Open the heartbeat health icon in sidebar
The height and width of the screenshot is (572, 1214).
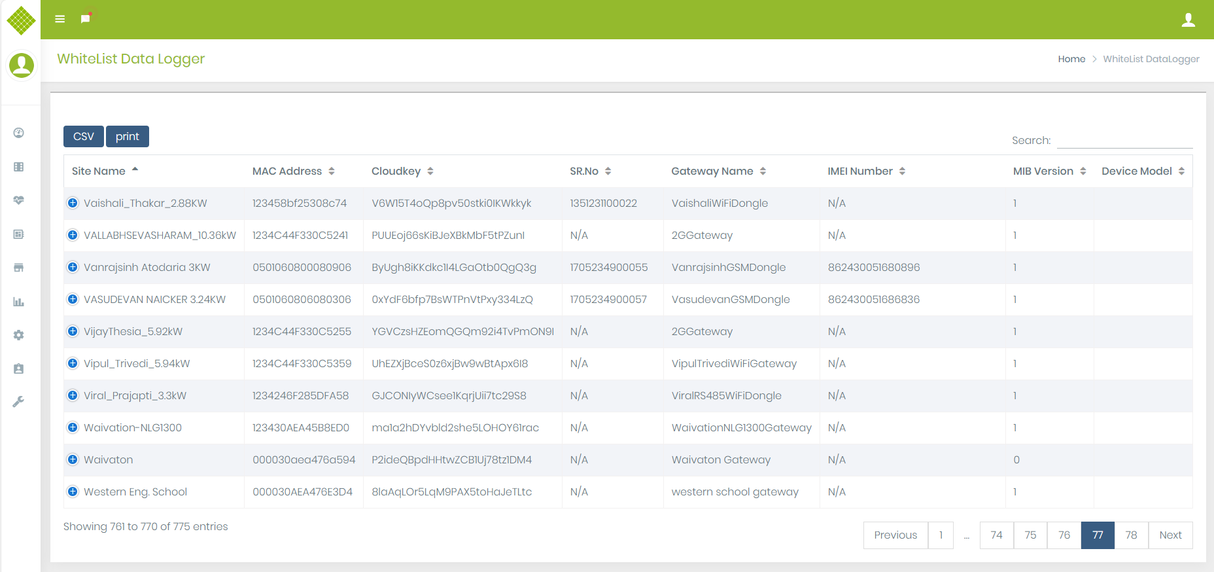(x=19, y=200)
